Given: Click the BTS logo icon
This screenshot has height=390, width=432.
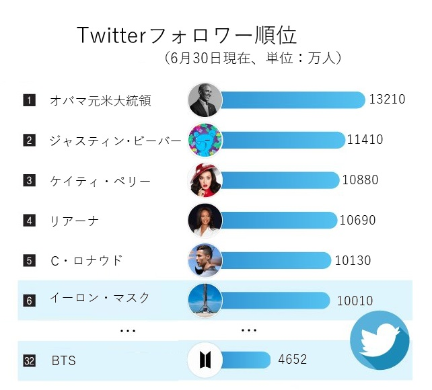Looking at the screenshot, I should click(205, 360).
